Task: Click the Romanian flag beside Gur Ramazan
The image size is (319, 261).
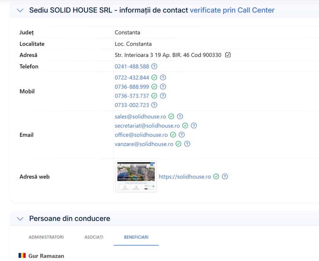Action: pos(22,255)
